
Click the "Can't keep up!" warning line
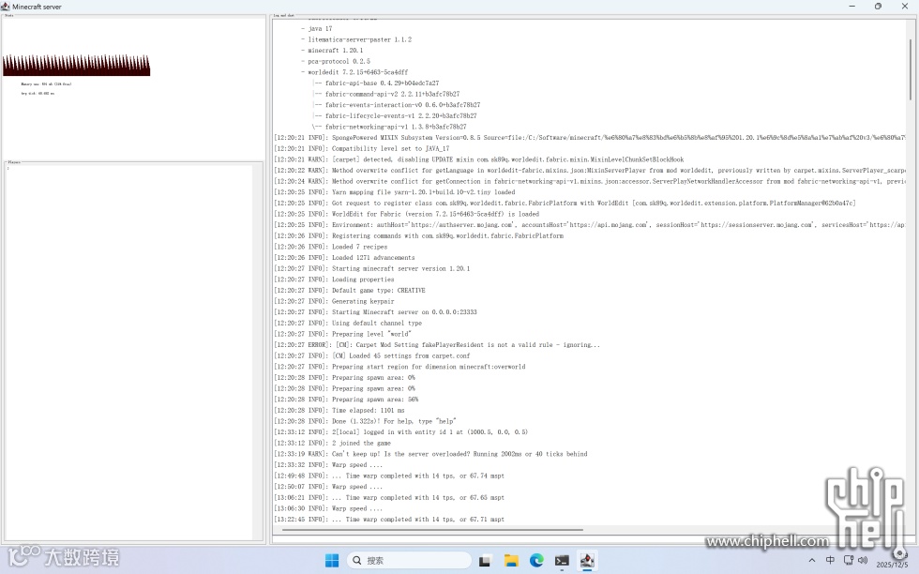coord(430,454)
